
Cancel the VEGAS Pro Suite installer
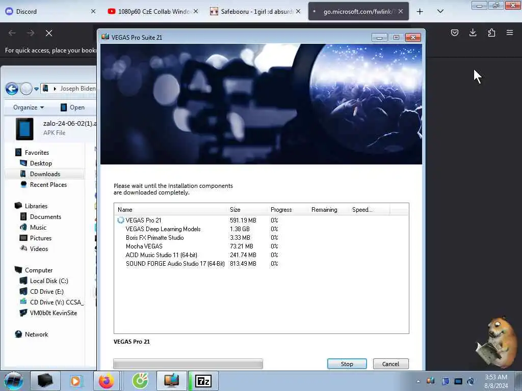(x=390, y=364)
